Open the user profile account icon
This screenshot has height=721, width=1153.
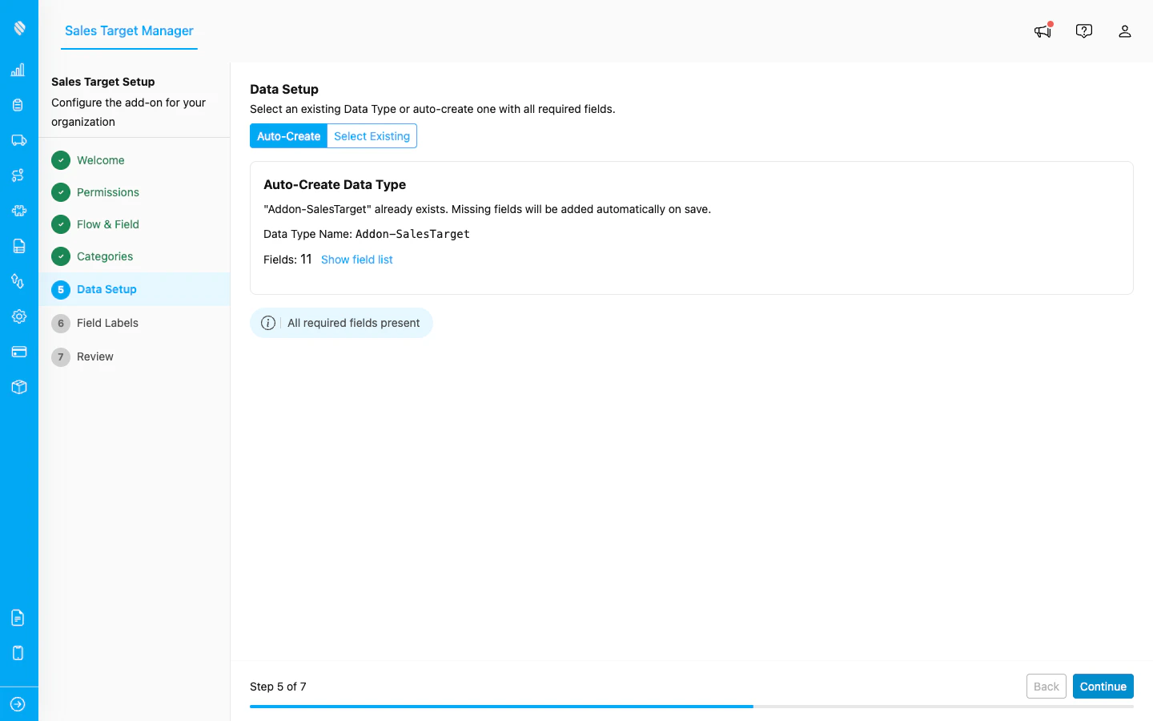(1125, 30)
